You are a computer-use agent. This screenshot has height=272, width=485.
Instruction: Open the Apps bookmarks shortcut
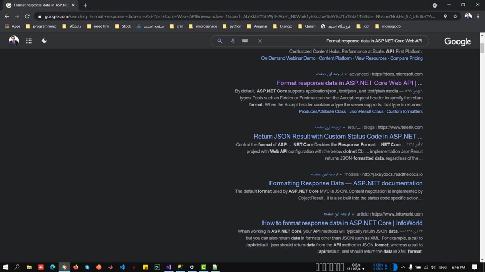click(x=13, y=26)
